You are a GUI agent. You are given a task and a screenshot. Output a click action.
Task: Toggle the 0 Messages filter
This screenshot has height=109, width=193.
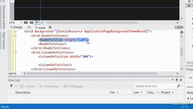73,86
